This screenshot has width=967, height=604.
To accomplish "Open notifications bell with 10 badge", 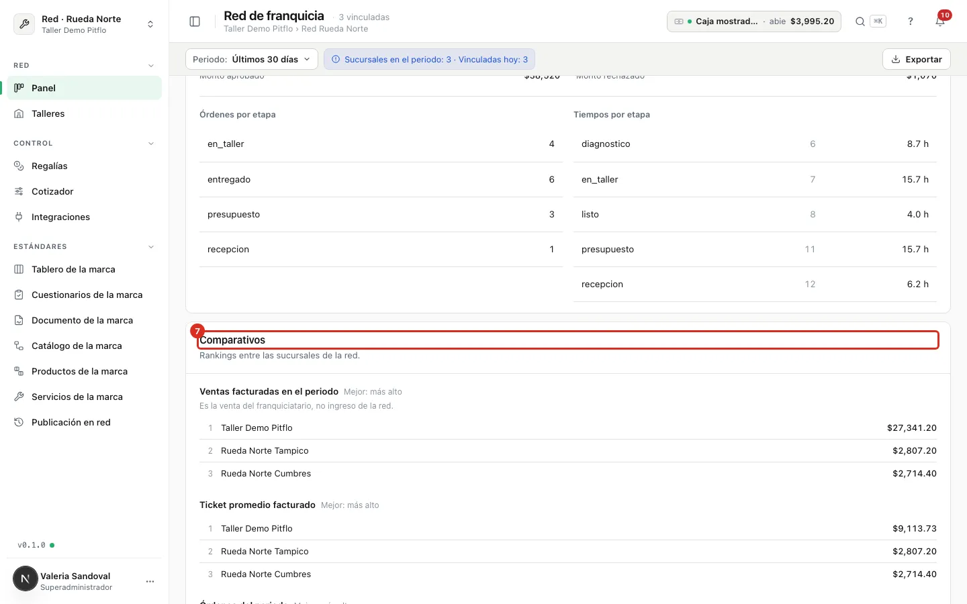I will point(940,21).
